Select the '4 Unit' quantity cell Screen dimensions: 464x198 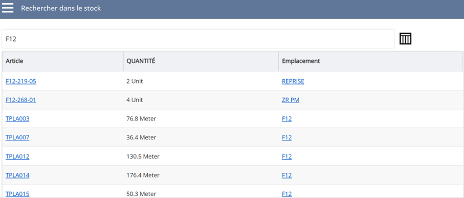[x=201, y=100]
